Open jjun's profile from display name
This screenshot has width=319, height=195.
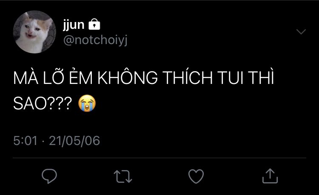tap(74, 25)
